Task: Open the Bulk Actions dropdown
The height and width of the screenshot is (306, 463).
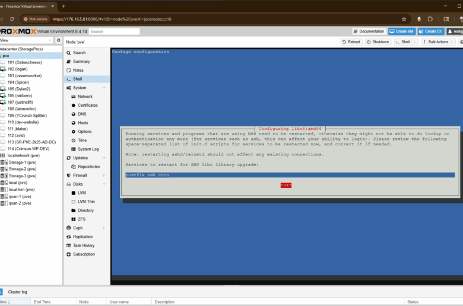Action: (439, 42)
